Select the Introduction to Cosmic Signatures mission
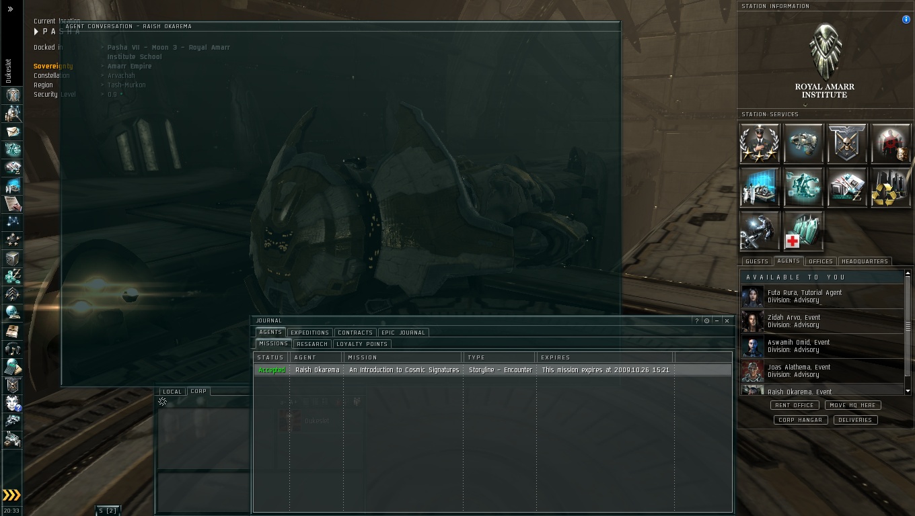The image size is (915, 516). click(x=492, y=370)
